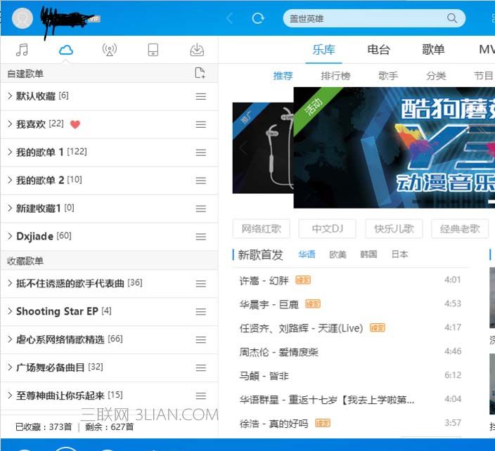This screenshot has width=495, height=451.
Task: Select the 华语 new-song filter
Action: 307,254
